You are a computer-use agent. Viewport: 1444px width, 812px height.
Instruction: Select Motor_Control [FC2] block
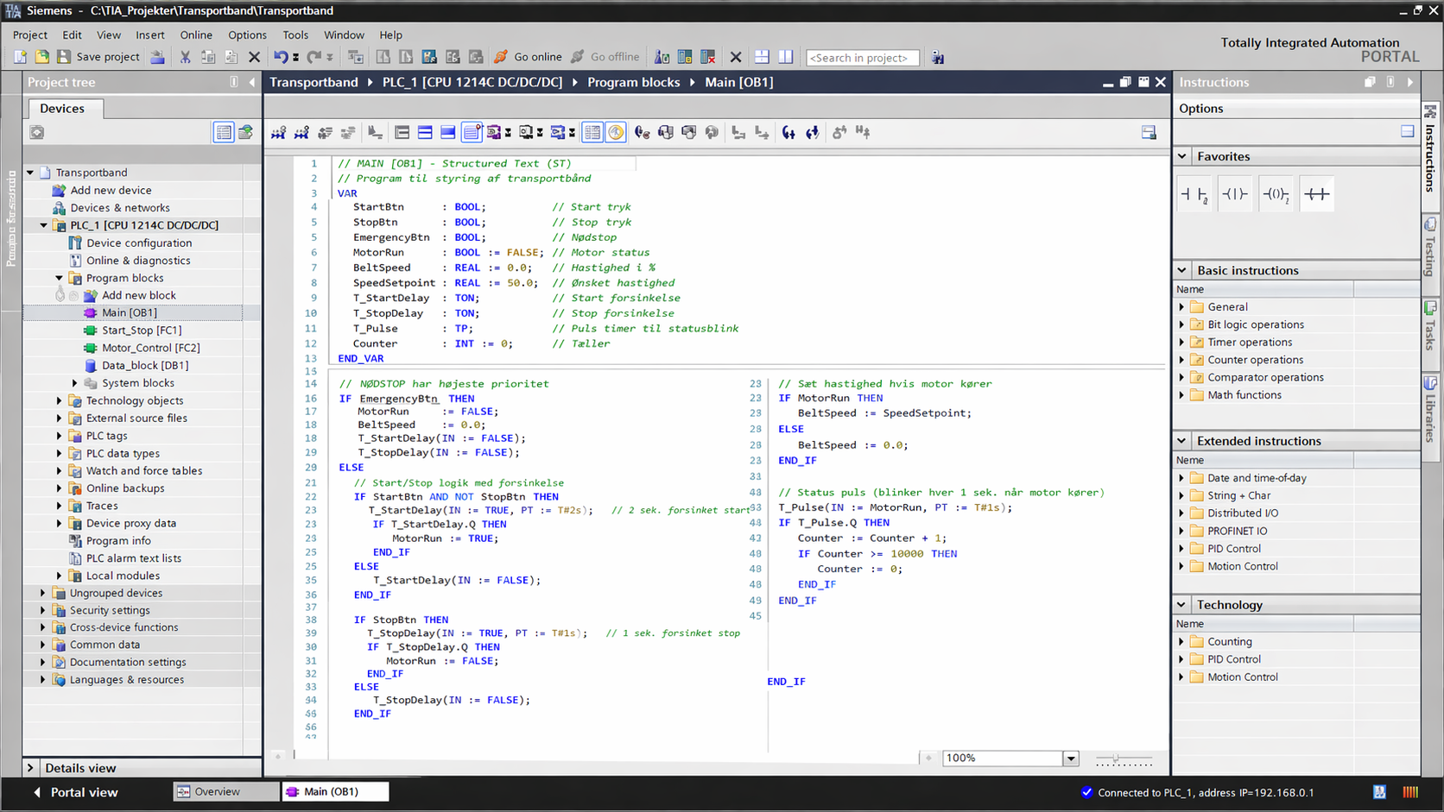tap(150, 348)
